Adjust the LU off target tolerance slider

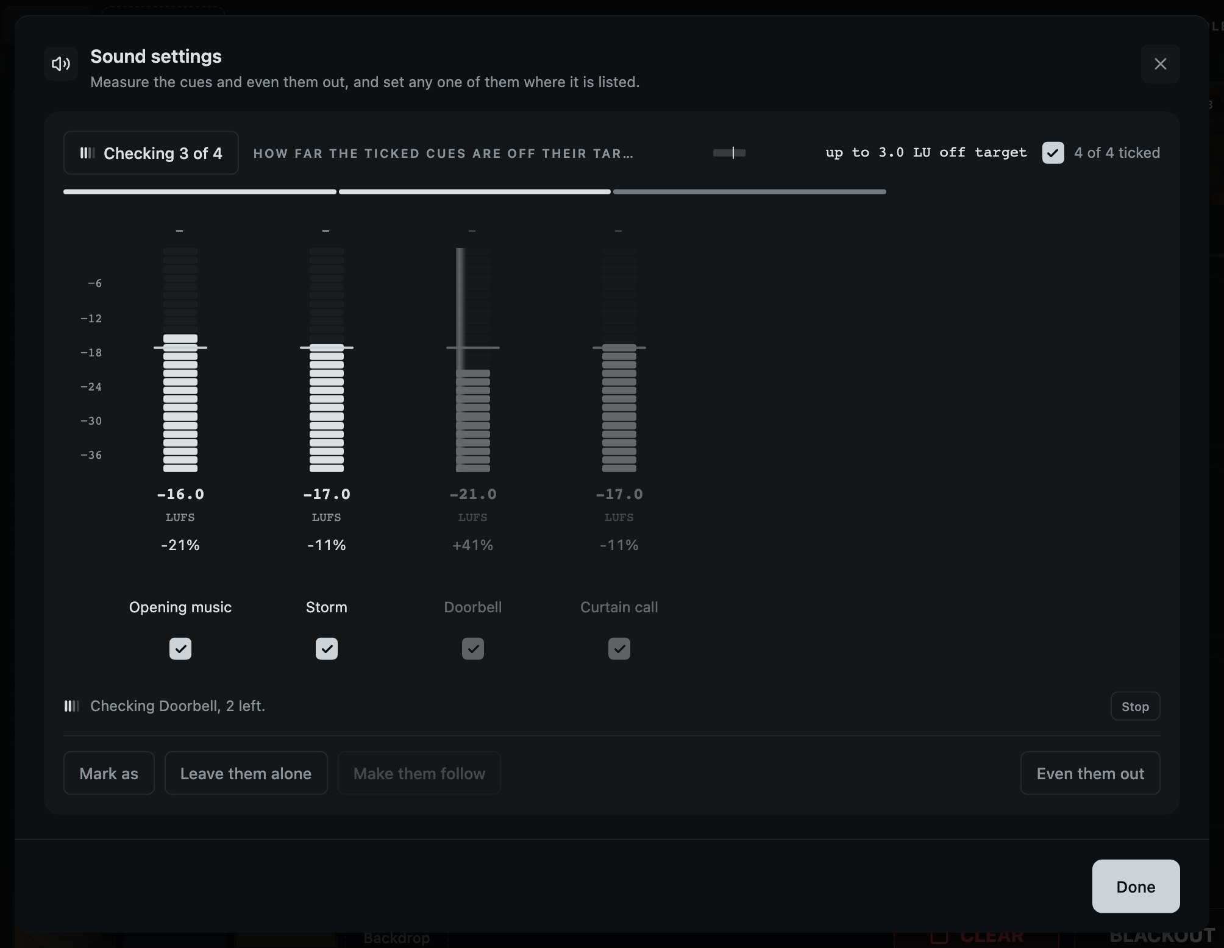[730, 153]
